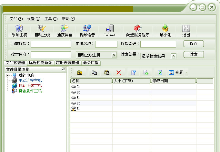Open the 设置(G) menu
The image size is (220, 152).
coord(34,18)
